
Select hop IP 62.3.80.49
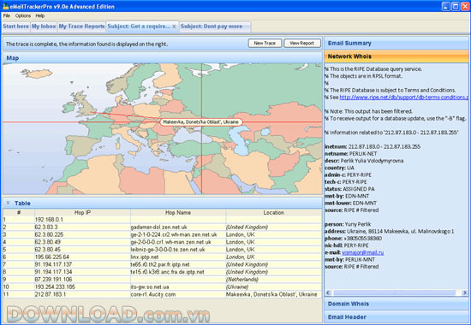(48, 242)
